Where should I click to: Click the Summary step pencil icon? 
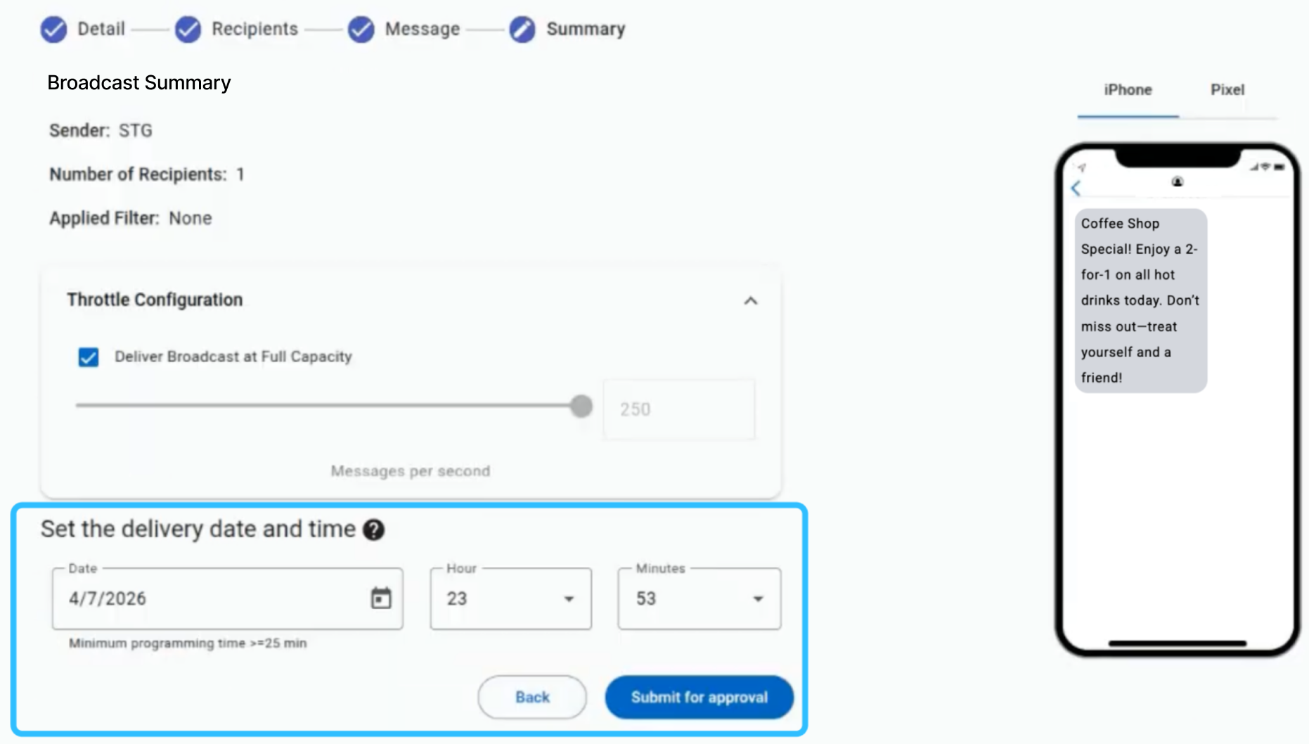[x=522, y=30]
